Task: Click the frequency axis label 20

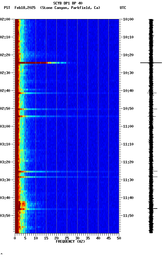Action: click(x=56, y=238)
